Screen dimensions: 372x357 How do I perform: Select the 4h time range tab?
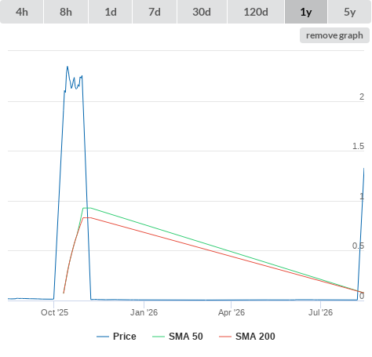pos(22,12)
